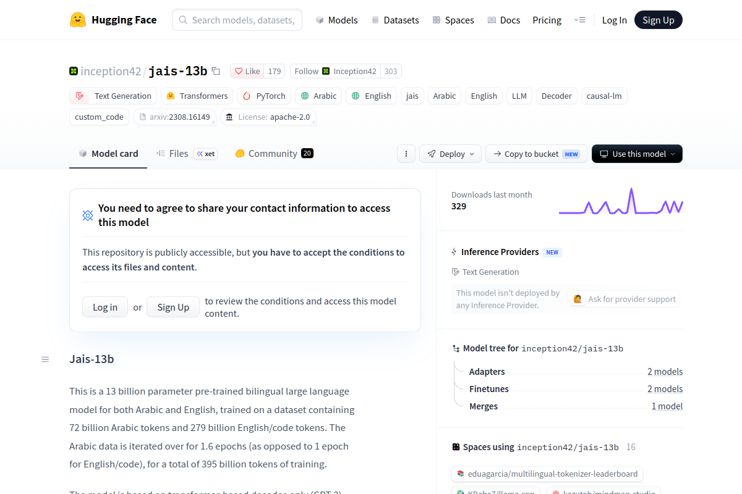This screenshot has height=494, width=742.
Task: Open the arxiv:2308.16149 paper tag
Action: (174, 117)
